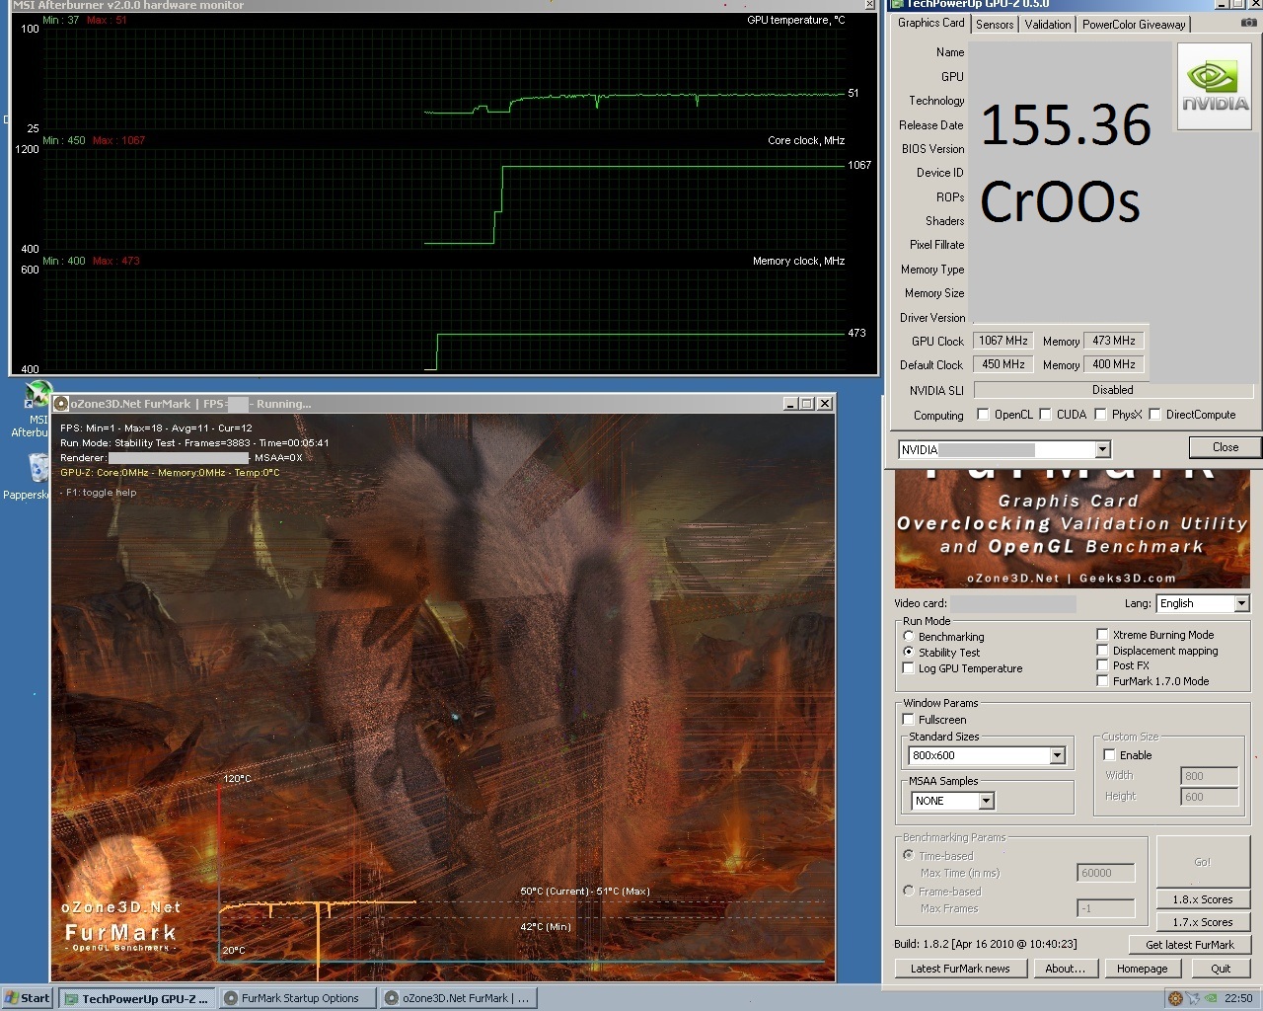The image size is (1263, 1011).
Task: Switch to the Sensors tab
Action: point(995,25)
